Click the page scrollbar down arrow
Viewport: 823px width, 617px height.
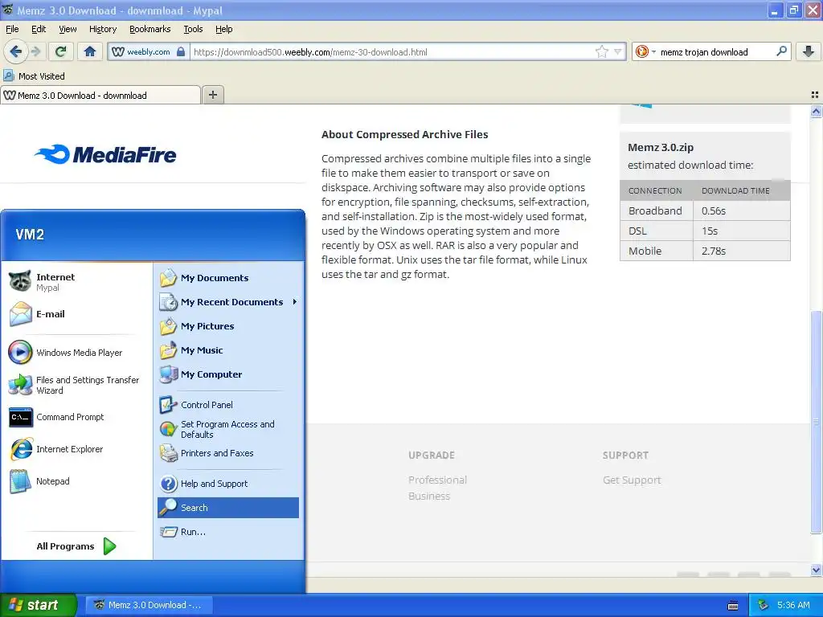pyautogui.click(x=816, y=570)
